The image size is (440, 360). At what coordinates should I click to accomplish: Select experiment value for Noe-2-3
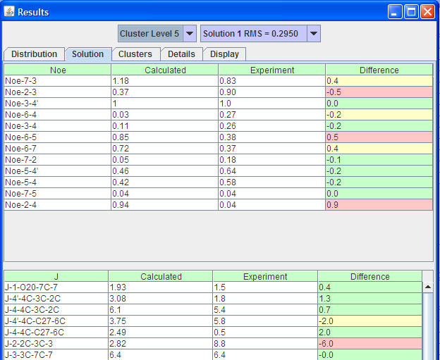click(x=271, y=92)
